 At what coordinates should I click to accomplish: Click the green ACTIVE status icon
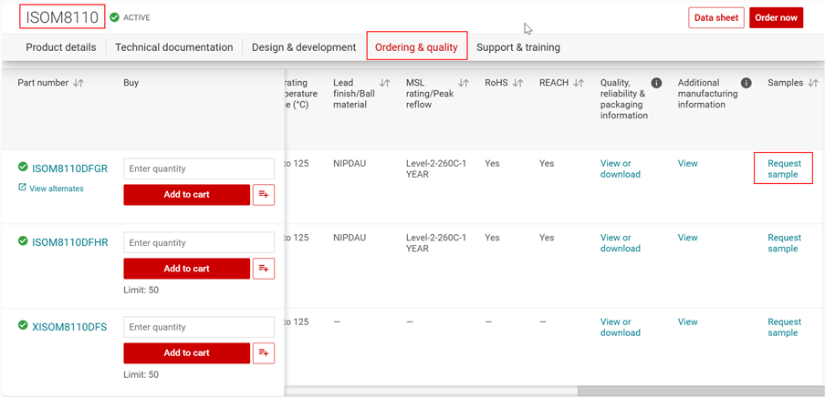point(114,17)
